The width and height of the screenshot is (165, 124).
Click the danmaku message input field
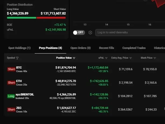click(x=130, y=33)
